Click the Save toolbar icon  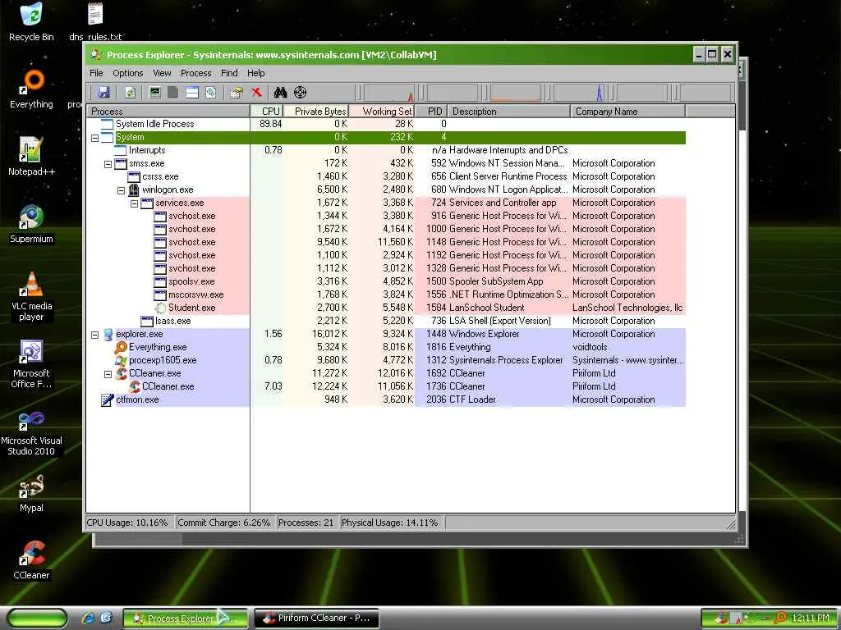point(103,92)
